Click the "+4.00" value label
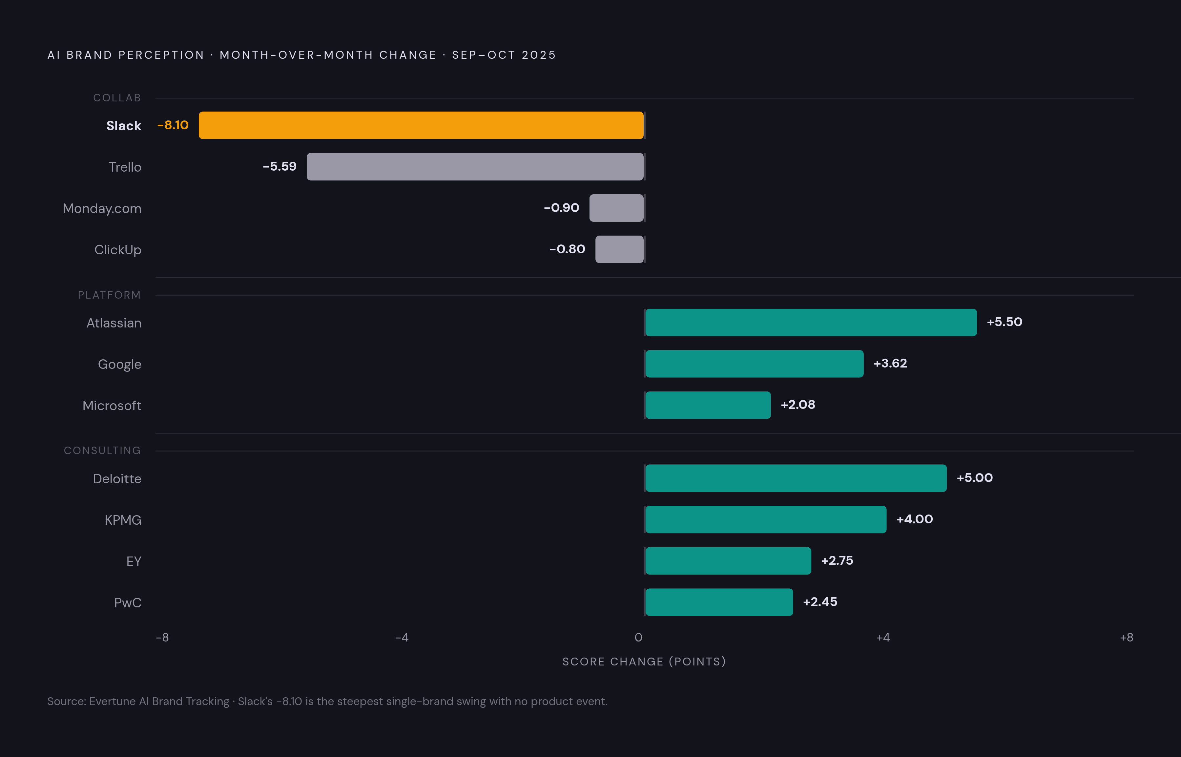Viewport: 1181px width, 757px height. pos(915,519)
